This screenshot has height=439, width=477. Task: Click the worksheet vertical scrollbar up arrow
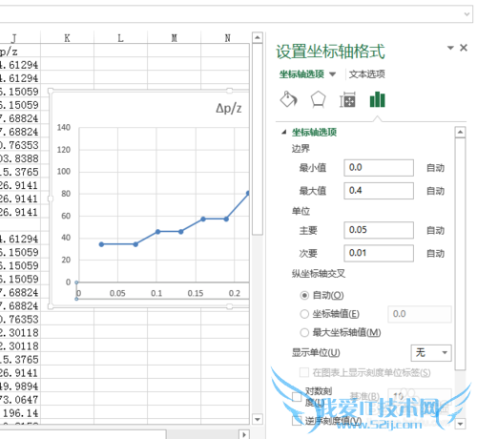(x=258, y=38)
